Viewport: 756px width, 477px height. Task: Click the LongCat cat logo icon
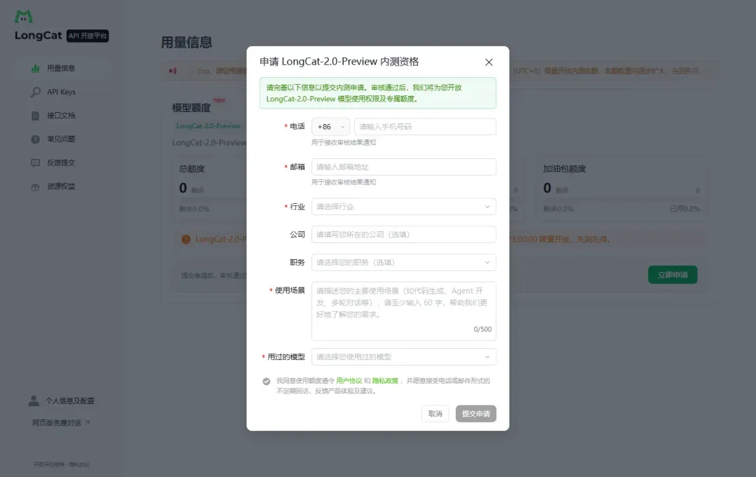coord(24,17)
